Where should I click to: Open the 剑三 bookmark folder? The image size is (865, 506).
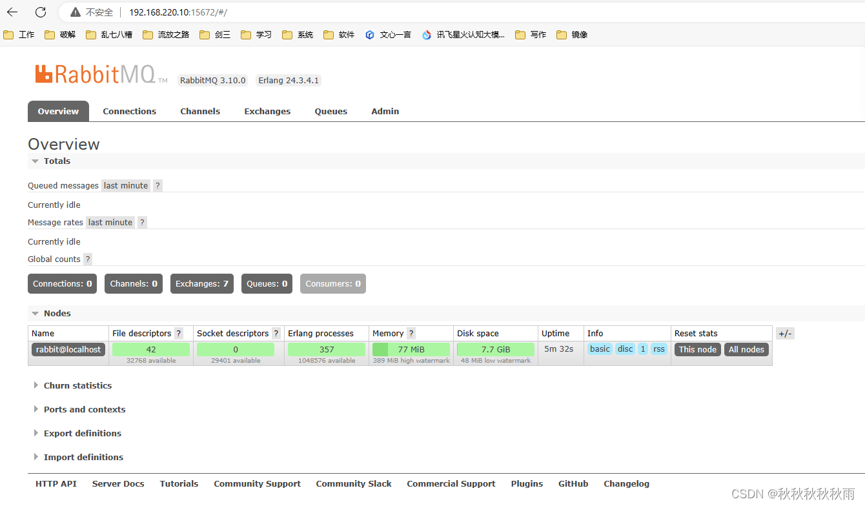tap(215, 35)
